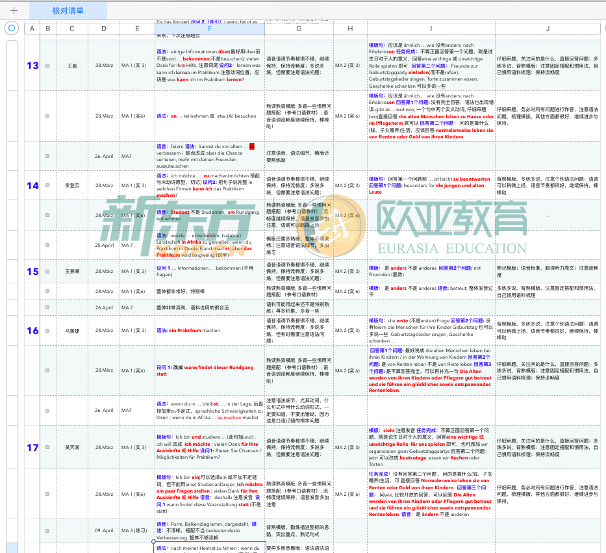Select 'MA 2 (实 3)' cell in the 马寅婕 row

[x=350, y=331]
